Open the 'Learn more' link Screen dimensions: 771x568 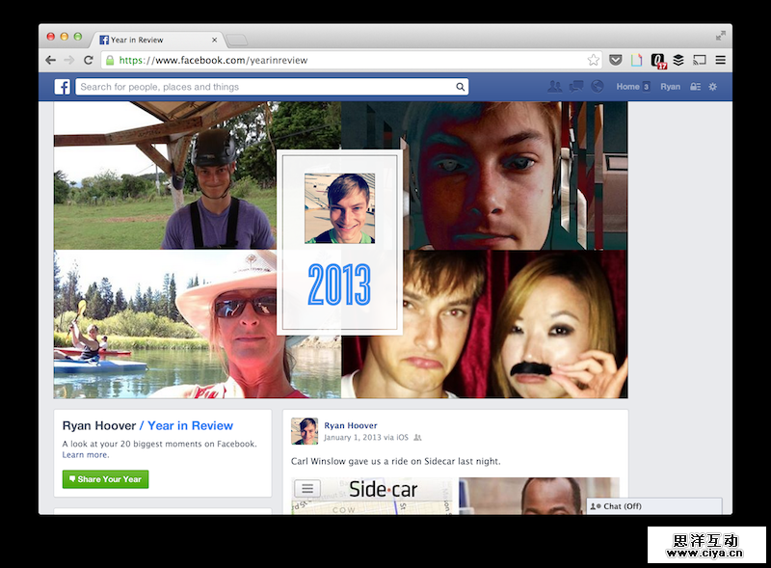coord(85,454)
